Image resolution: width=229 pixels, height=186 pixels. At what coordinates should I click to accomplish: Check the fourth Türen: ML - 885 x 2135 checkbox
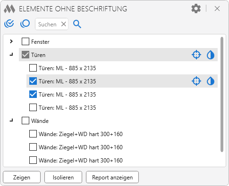pos(33,107)
